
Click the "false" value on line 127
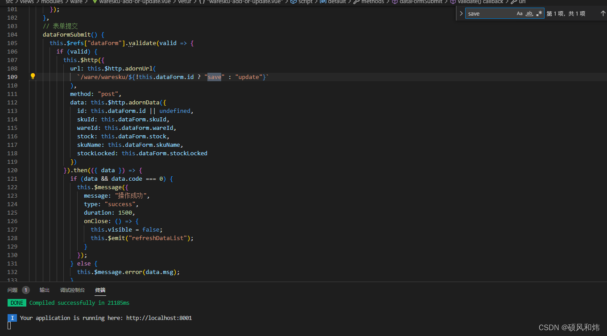(151, 229)
